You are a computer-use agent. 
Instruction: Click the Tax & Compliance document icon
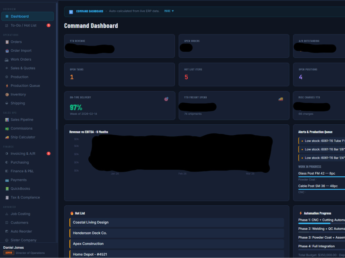(x=7, y=198)
